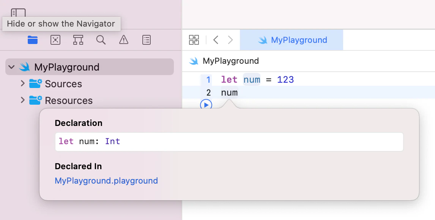Image resolution: width=435 pixels, height=220 pixels.
Task: Click line number 1 in gutter
Action: point(208,80)
